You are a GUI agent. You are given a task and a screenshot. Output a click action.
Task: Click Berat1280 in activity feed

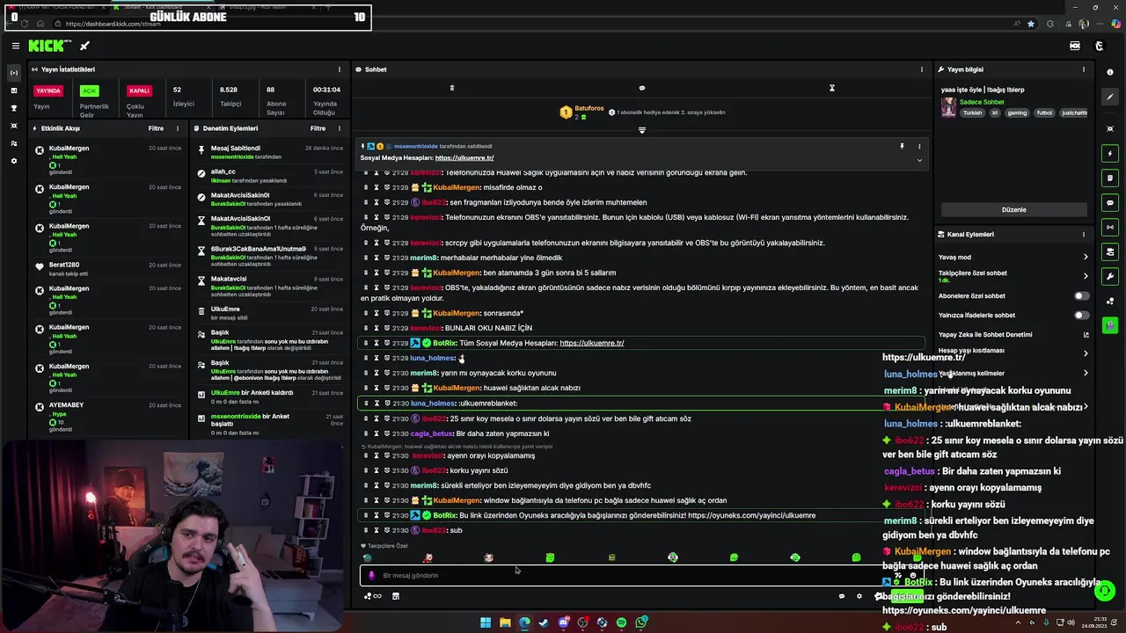[64, 265]
